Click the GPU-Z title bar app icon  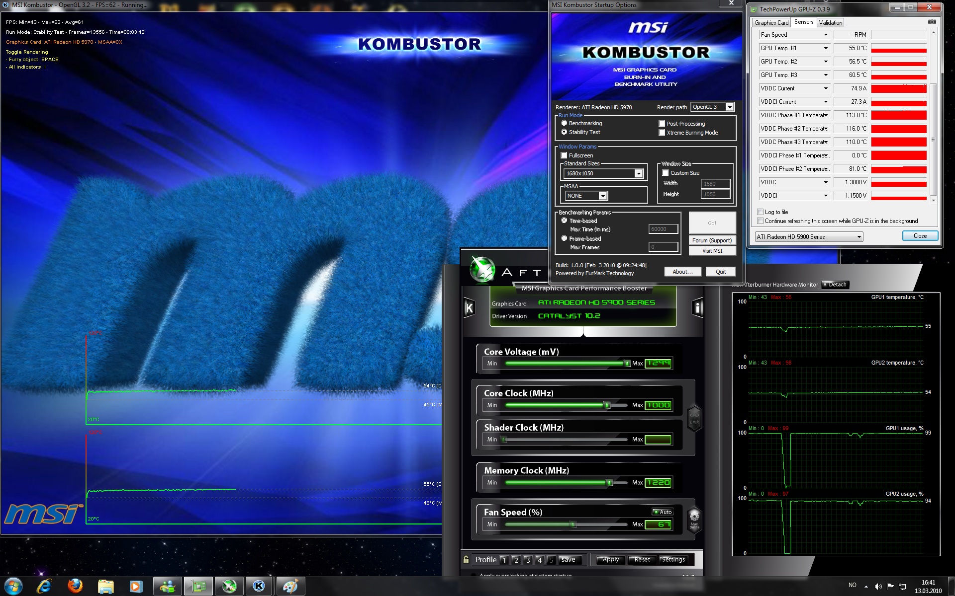[x=754, y=9]
